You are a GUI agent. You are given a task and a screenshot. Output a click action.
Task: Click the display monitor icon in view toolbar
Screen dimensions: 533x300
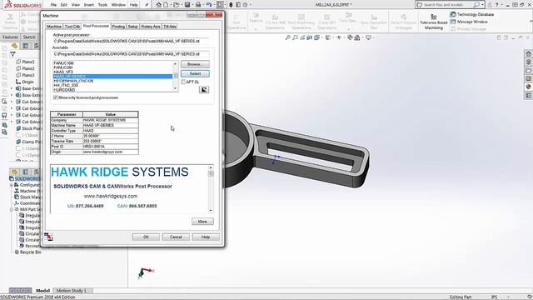click(x=368, y=37)
